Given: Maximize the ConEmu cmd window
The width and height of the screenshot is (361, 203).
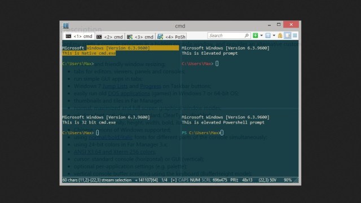Looking at the screenshot, I should pyautogui.click(x=279, y=24).
